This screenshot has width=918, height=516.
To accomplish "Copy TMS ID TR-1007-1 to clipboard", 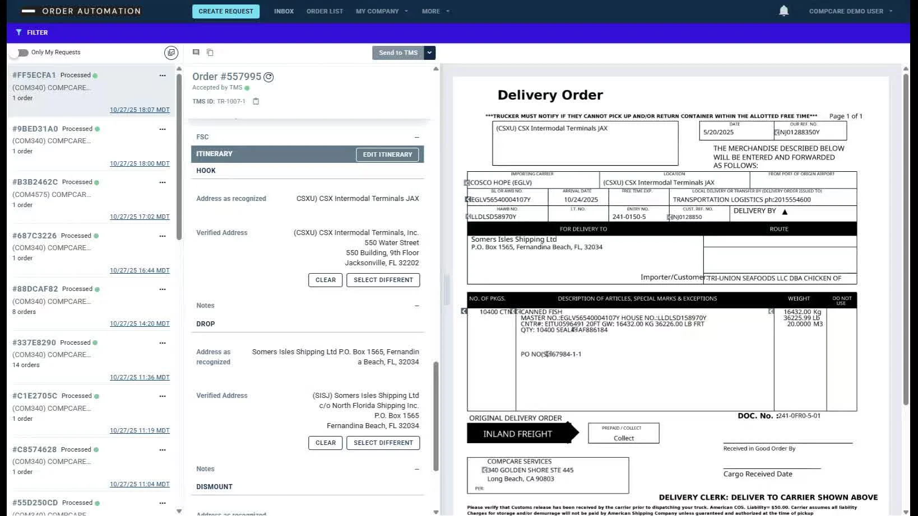I will [x=256, y=101].
